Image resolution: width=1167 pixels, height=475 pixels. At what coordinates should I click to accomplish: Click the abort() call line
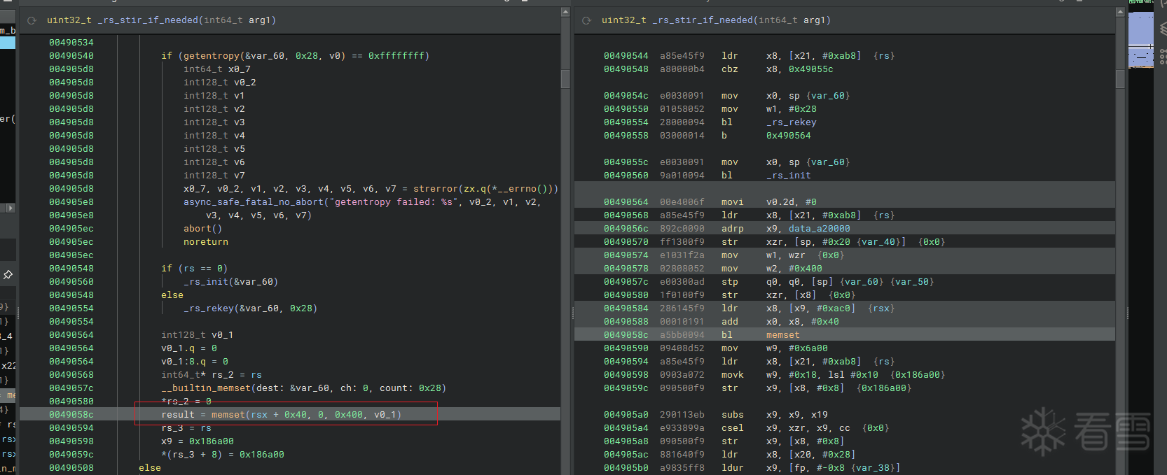[x=203, y=229]
